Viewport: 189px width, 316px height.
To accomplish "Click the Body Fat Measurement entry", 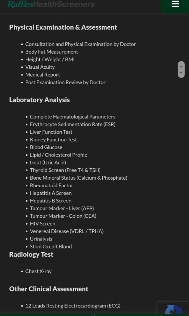I will pyautogui.click(x=52, y=51).
